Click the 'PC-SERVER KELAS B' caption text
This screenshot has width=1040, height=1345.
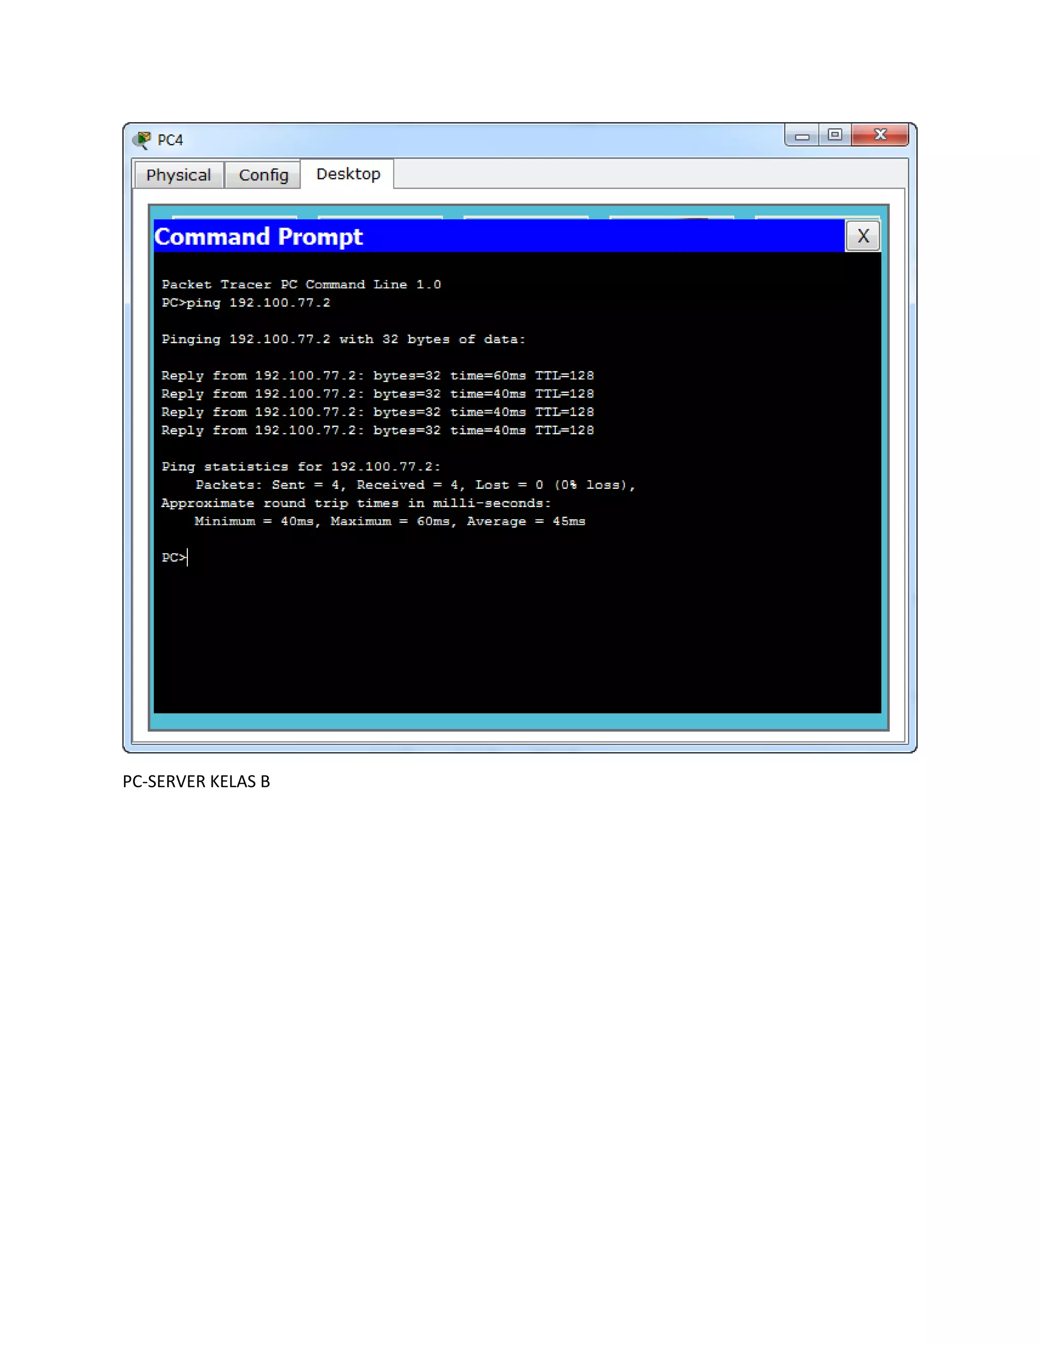[196, 782]
